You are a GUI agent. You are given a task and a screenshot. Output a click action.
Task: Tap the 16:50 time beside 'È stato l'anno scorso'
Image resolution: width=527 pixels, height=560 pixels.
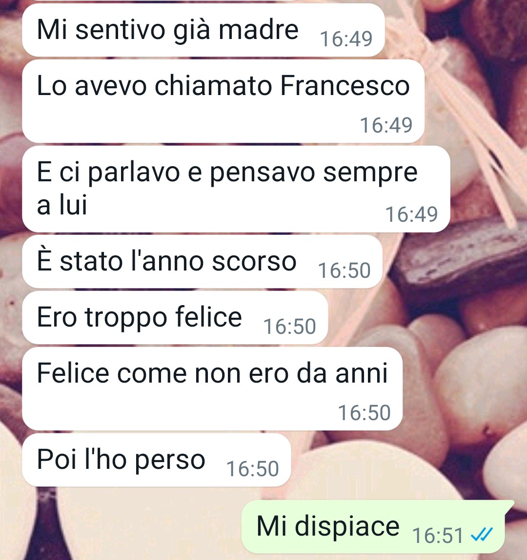[x=344, y=270]
